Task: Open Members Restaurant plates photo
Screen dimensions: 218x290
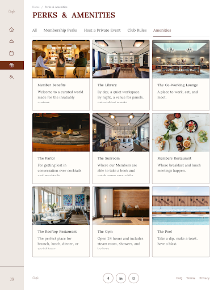Action: pos(181,133)
